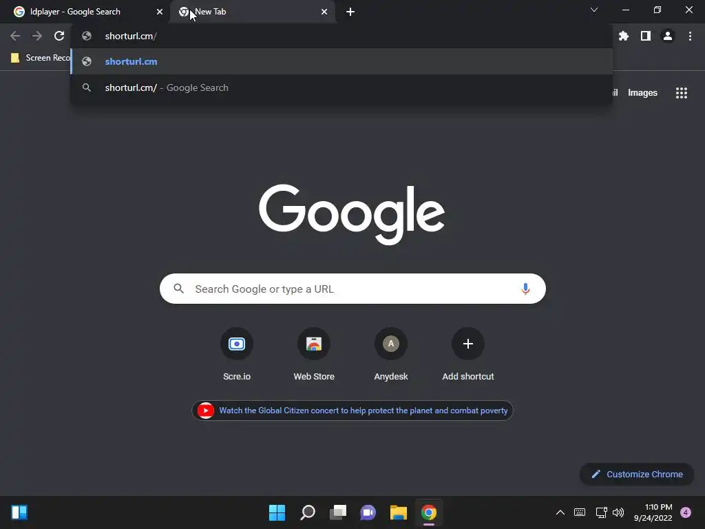Close the New Tab tab
The height and width of the screenshot is (529, 705).
click(x=324, y=12)
